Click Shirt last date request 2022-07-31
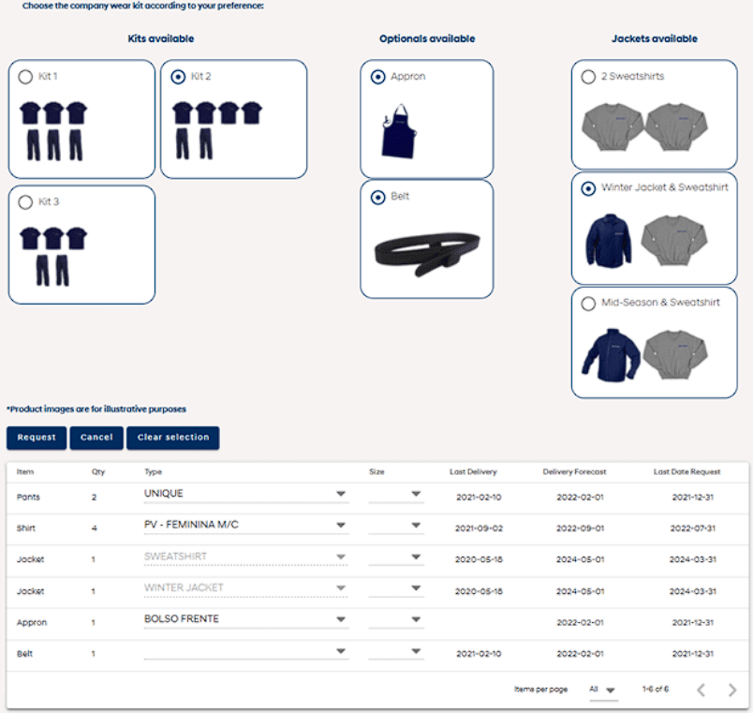The width and height of the screenshot is (753, 713). point(692,528)
